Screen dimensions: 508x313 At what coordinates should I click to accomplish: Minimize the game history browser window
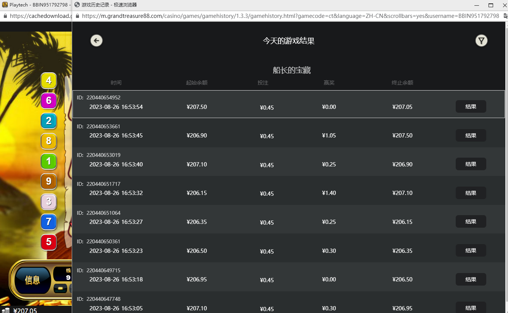coord(476,5)
